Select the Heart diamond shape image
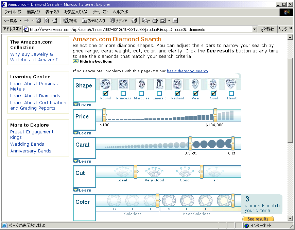 point(231,84)
